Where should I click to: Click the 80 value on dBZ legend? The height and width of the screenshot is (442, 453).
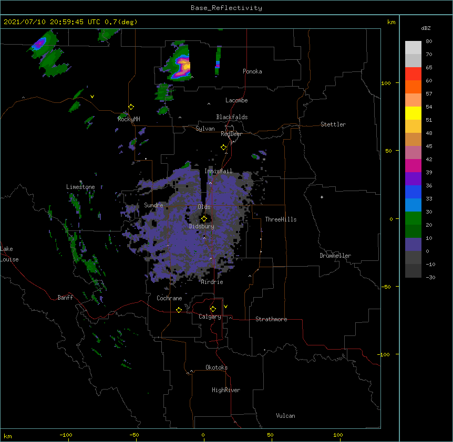[x=429, y=41]
